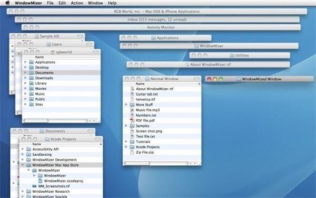Toggle toolbar pill button in Xcode Projects window
Viewport: 316px width, 198px height.
pos(98,139)
